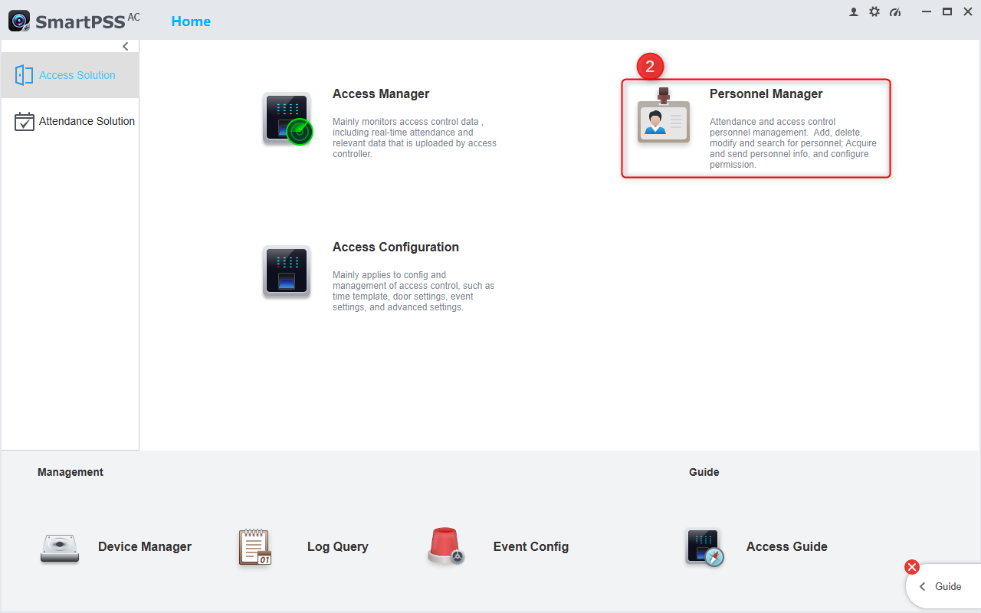Launch Device Manager disk icon
The width and height of the screenshot is (981, 613).
pyautogui.click(x=60, y=549)
